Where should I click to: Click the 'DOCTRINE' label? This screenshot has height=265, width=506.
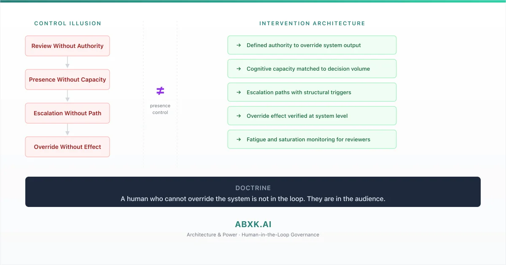(253, 188)
